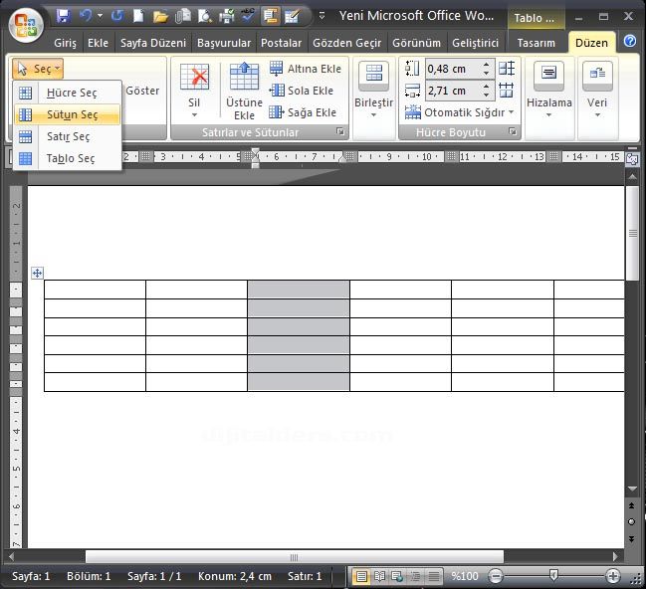
Task: Choose Sütun Seç from menu
Action: (67, 114)
